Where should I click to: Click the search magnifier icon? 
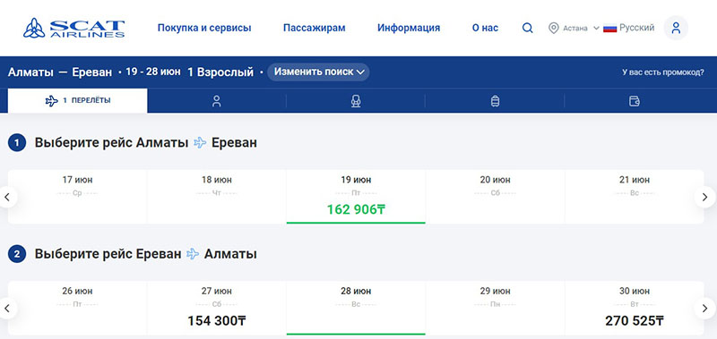(x=527, y=29)
